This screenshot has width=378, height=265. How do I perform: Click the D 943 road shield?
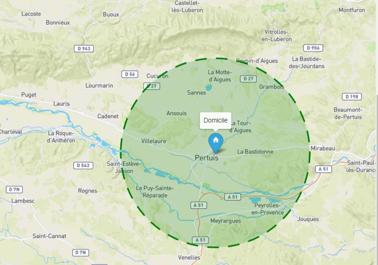coord(84,48)
